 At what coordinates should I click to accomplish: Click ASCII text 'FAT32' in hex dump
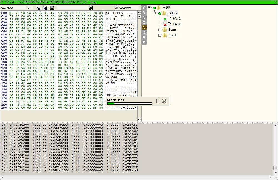(114, 28)
